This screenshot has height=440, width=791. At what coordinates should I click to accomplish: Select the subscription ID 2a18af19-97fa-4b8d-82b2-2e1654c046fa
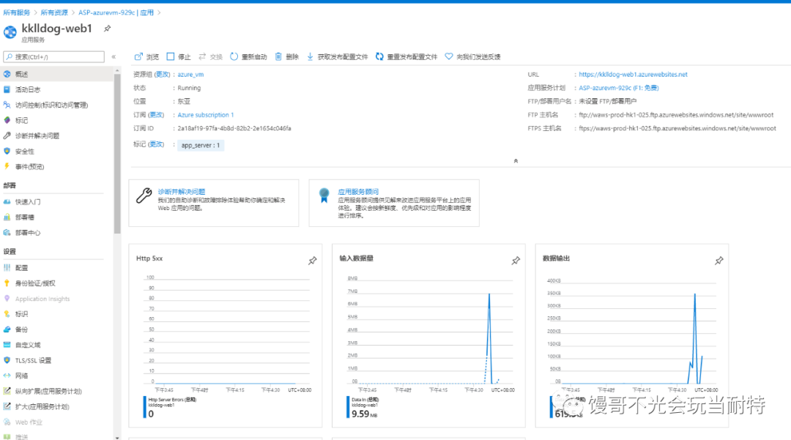pos(234,129)
